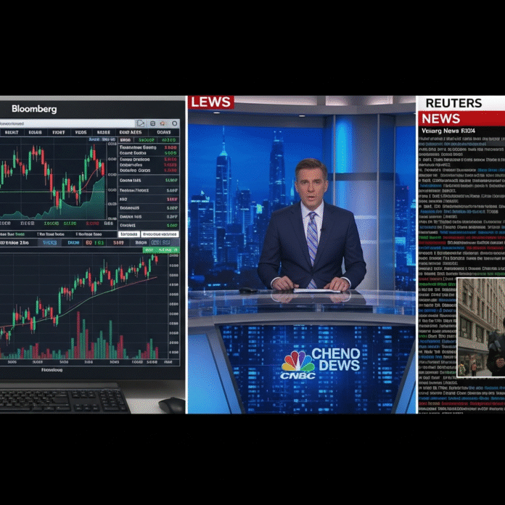The image size is (505, 505).
Task: Click the square window icon left of home
Action: click(152, 123)
